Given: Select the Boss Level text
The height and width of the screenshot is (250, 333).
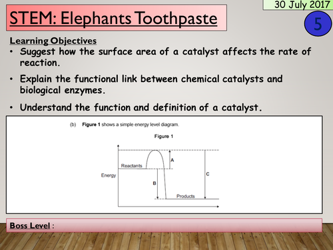Looking at the screenshot, I should tap(30, 225).
